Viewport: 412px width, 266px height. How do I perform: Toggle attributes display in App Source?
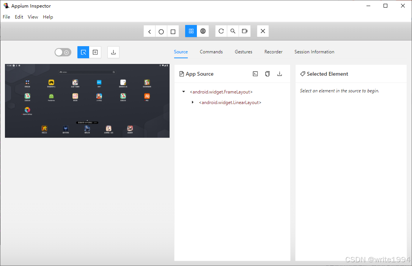(x=255, y=74)
